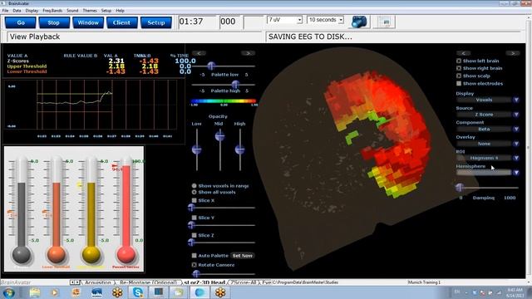Open the Component Beta dropdown

pyautogui.click(x=516, y=130)
